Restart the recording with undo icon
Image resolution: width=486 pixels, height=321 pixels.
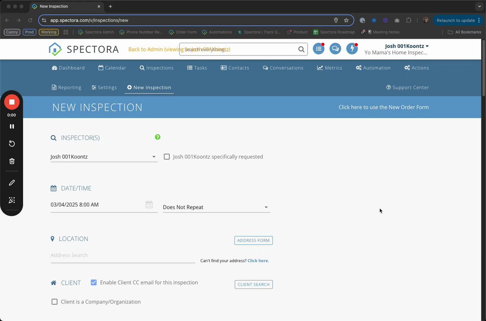click(12, 143)
